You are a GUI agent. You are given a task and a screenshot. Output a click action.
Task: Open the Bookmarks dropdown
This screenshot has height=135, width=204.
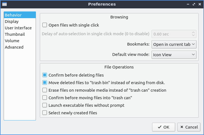tap(174, 44)
